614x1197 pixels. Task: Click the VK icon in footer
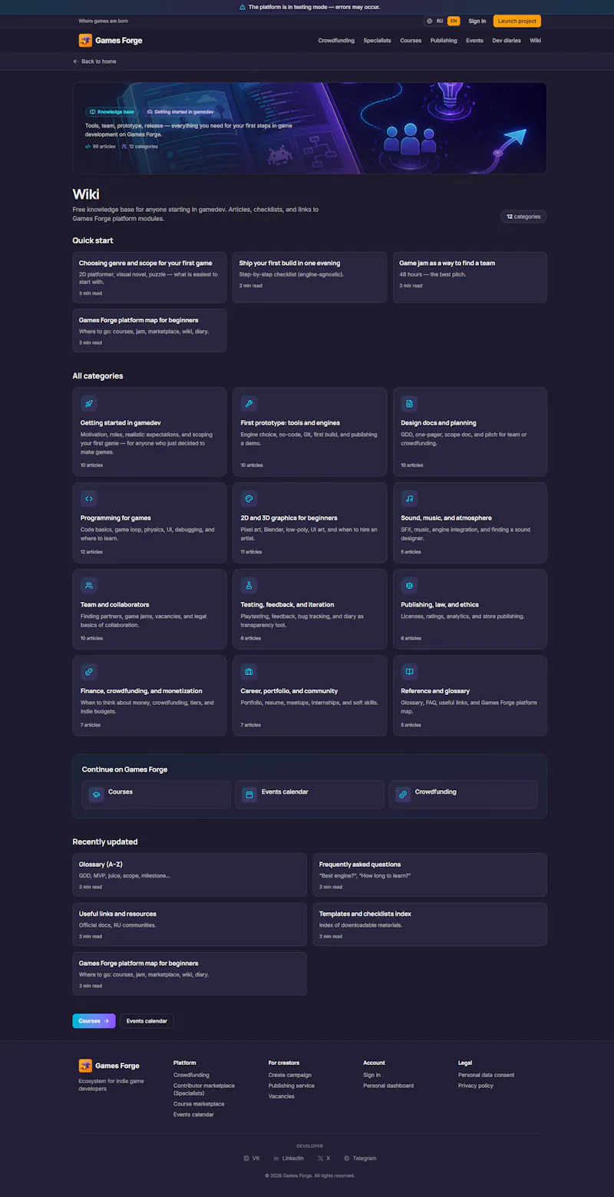click(x=246, y=1158)
